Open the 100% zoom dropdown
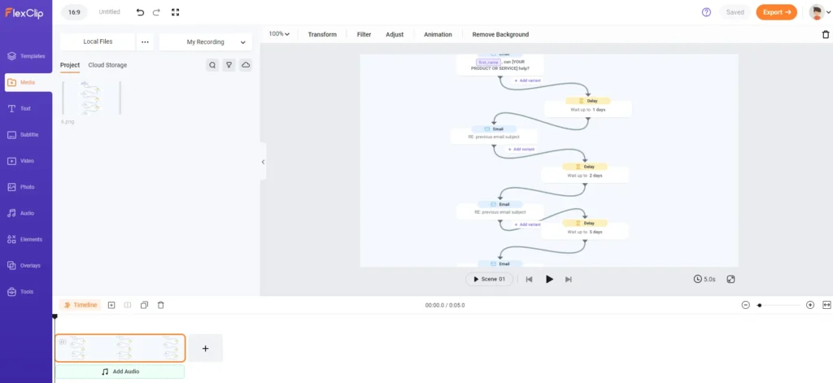Screen dimensions: 833x383 [279, 34]
